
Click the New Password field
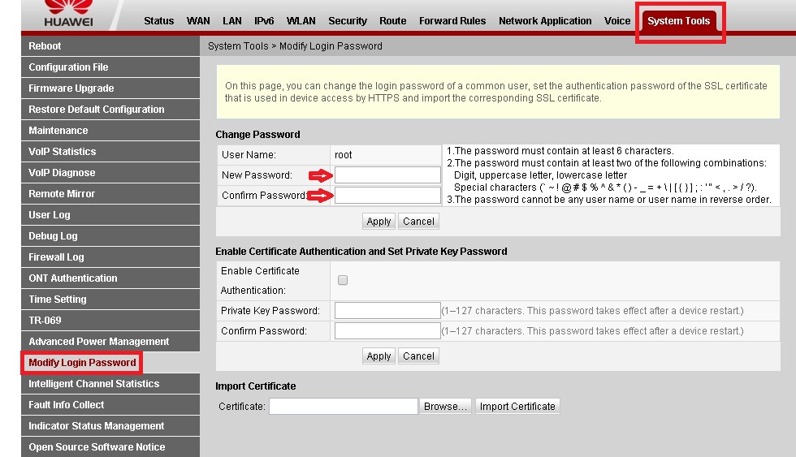pyautogui.click(x=387, y=175)
